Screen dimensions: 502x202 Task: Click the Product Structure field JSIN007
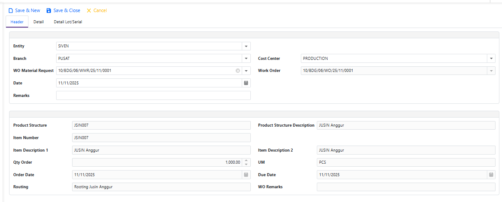161,125
